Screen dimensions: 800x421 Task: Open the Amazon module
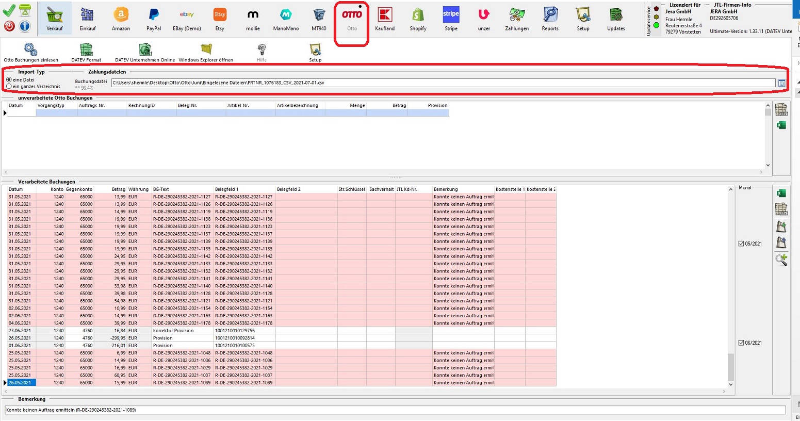tap(121, 19)
